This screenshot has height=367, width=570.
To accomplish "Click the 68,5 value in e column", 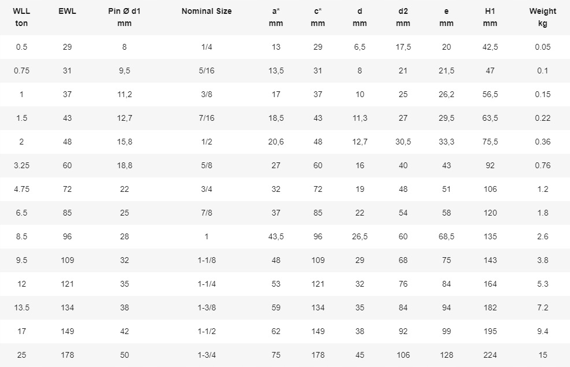I will (x=446, y=236).
